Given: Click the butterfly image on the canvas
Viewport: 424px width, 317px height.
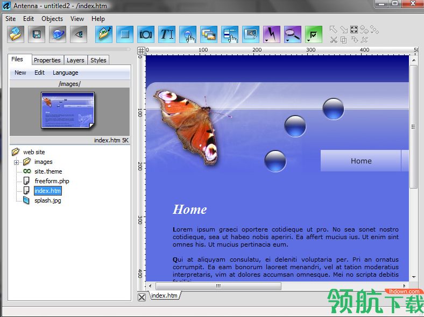Looking at the screenshot, I should 189,126.
